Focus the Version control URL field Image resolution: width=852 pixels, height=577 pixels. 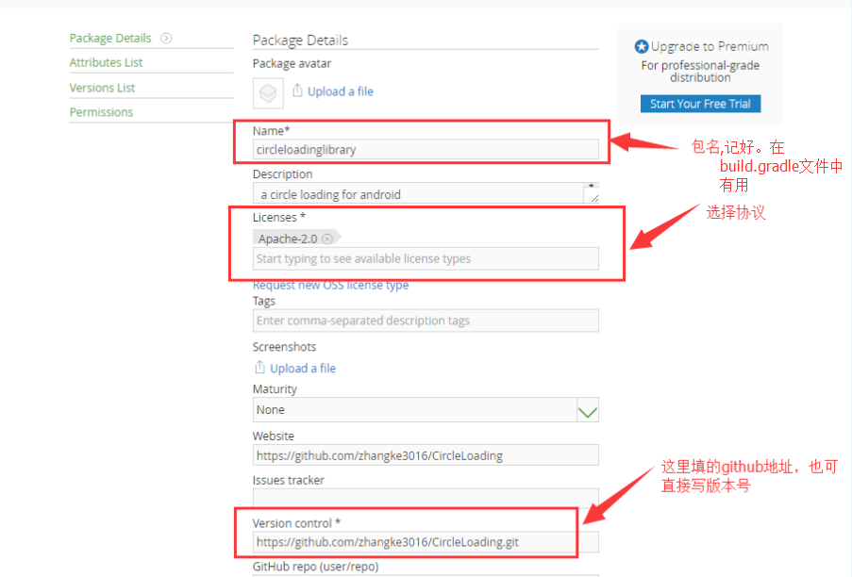tap(425, 542)
